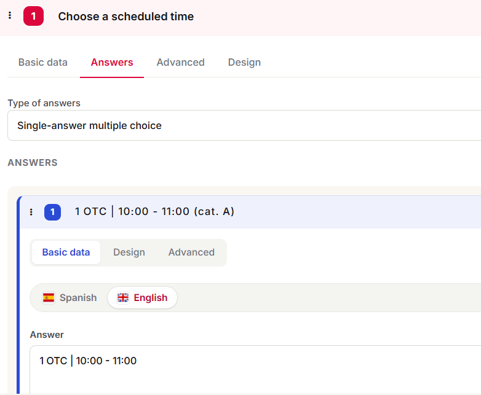Select the question's Answers tab
Viewport: 481px width, 395px height.
point(112,62)
